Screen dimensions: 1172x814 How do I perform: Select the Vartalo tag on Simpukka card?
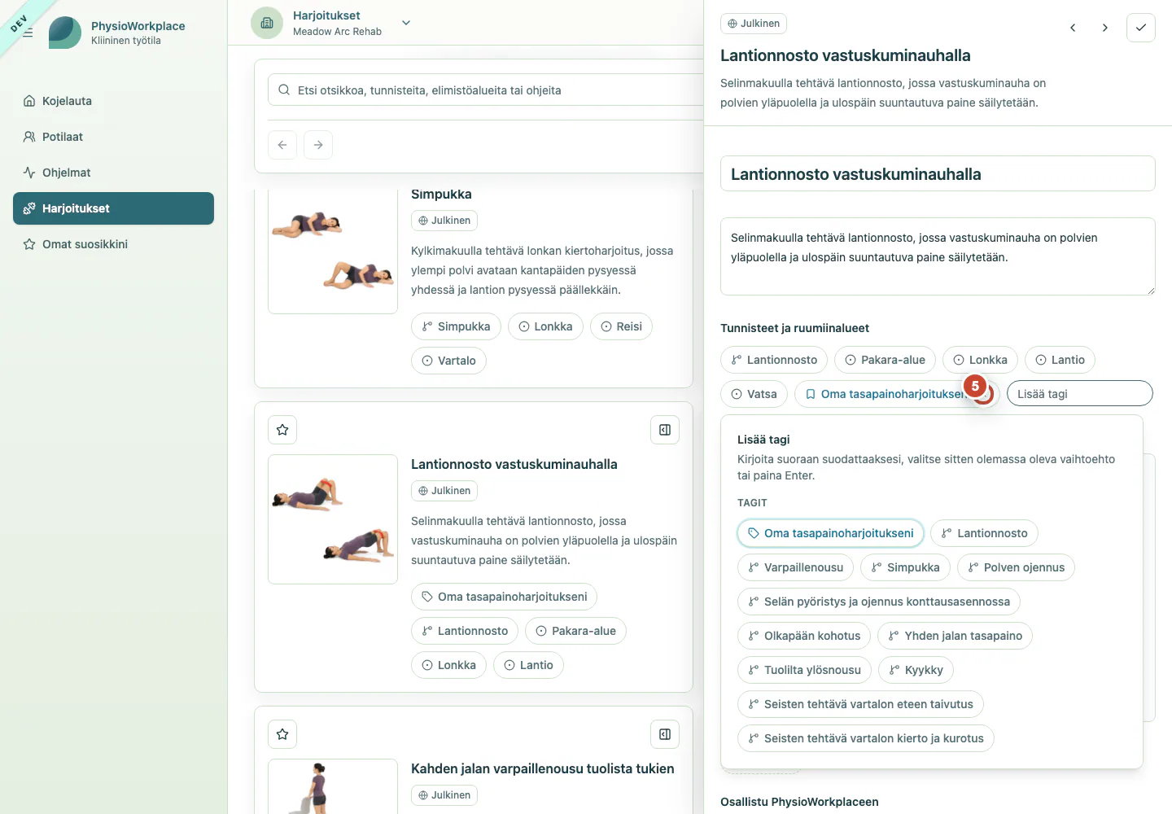pos(448,361)
